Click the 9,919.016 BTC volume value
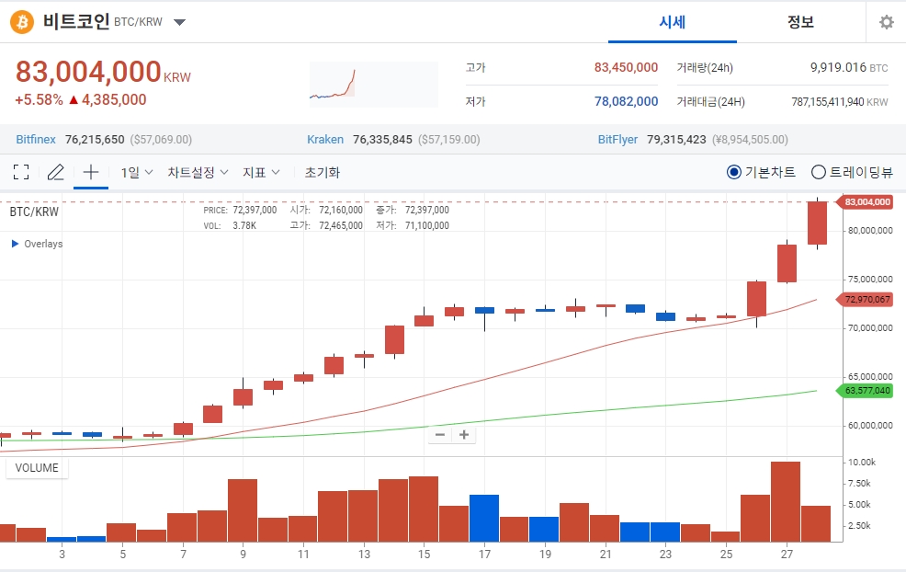This screenshot has width=906, height=572. pos(849,68)
